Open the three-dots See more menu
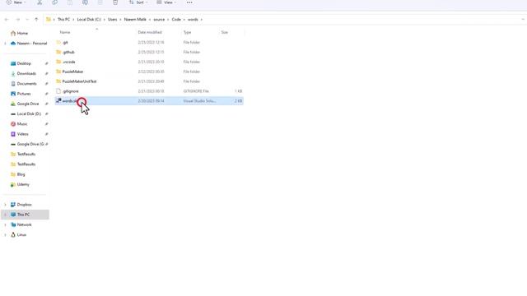Screen dimensions: 527x296 tap(189, 2)
